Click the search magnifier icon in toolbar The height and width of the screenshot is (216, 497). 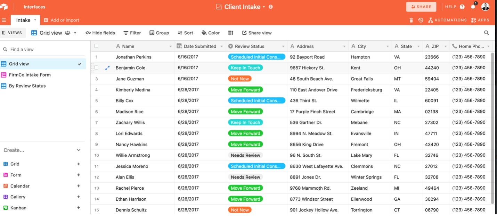click(x=487, y=33)
